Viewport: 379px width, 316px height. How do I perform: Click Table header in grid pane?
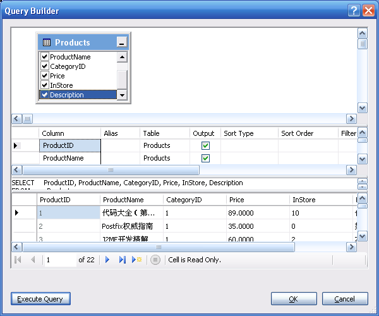165,133
